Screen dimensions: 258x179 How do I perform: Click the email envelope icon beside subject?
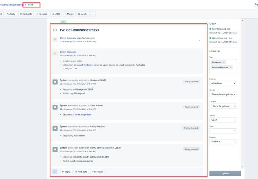pyautogui.click(x=55, y=30)
